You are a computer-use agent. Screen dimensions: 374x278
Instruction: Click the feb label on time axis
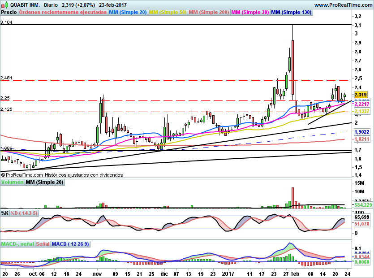pyautogui.click(x=295, y=274)
